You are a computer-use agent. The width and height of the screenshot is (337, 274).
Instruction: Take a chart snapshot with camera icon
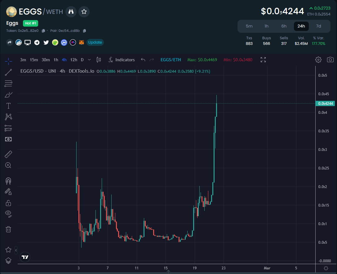[x=330, y=60]
